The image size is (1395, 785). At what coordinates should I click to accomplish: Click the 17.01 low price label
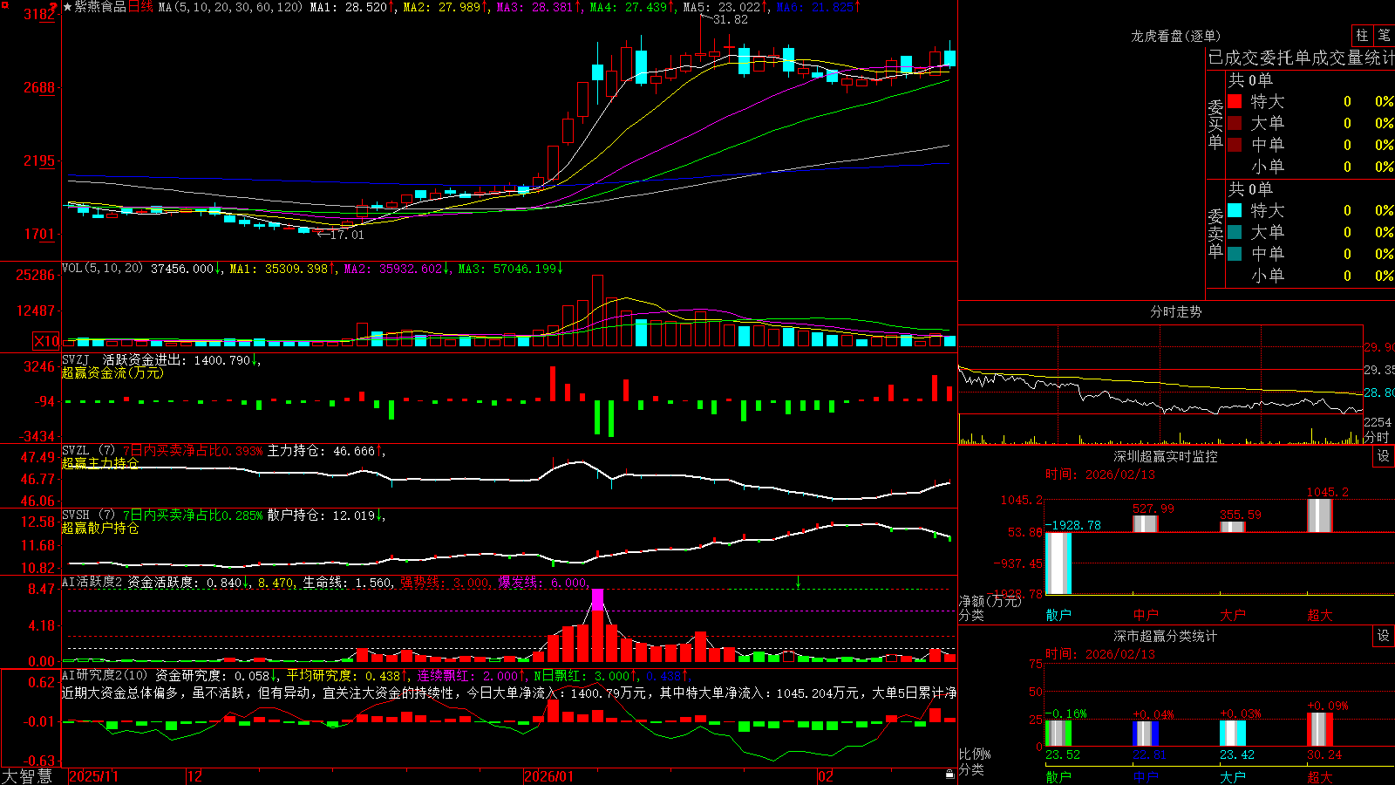pyautogui.click(x=346, y=235)
